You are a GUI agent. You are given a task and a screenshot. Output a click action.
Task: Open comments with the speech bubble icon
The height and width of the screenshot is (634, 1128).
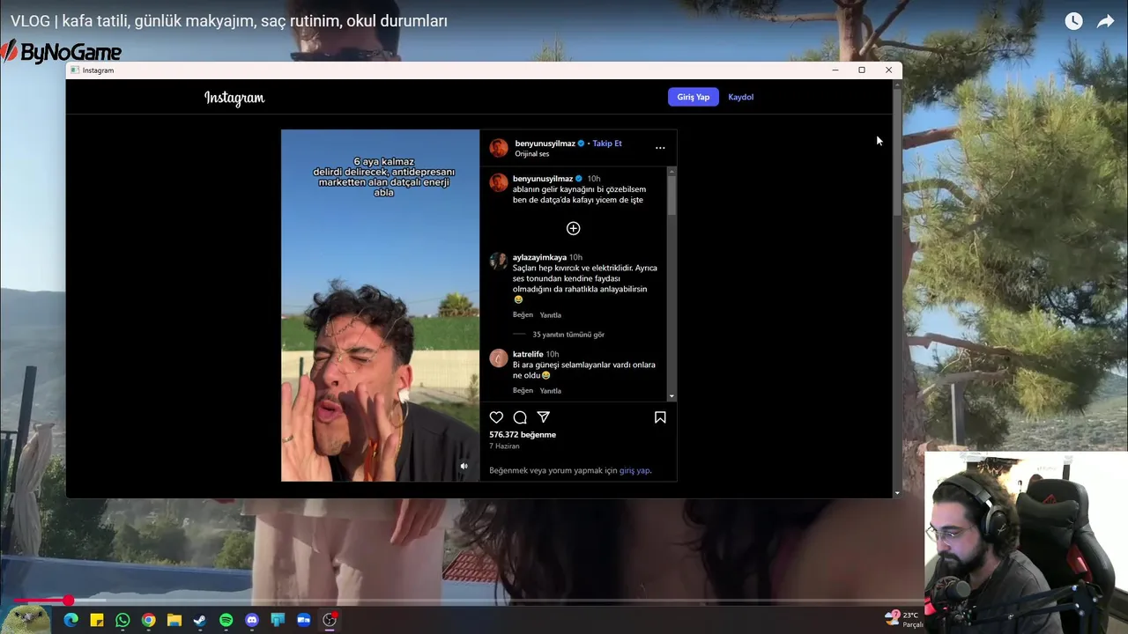point(520,417)
